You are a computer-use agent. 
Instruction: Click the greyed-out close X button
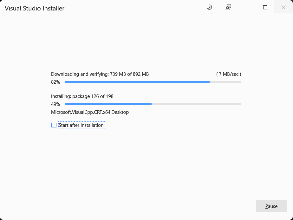(x=283, y=8)
